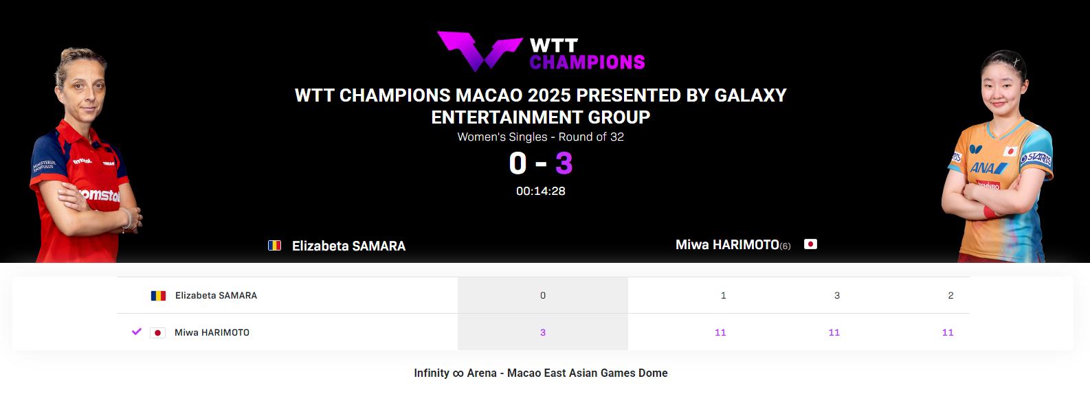
Task: Click the Romanian flag beside the header Samara name
Action: coord(274,246)
